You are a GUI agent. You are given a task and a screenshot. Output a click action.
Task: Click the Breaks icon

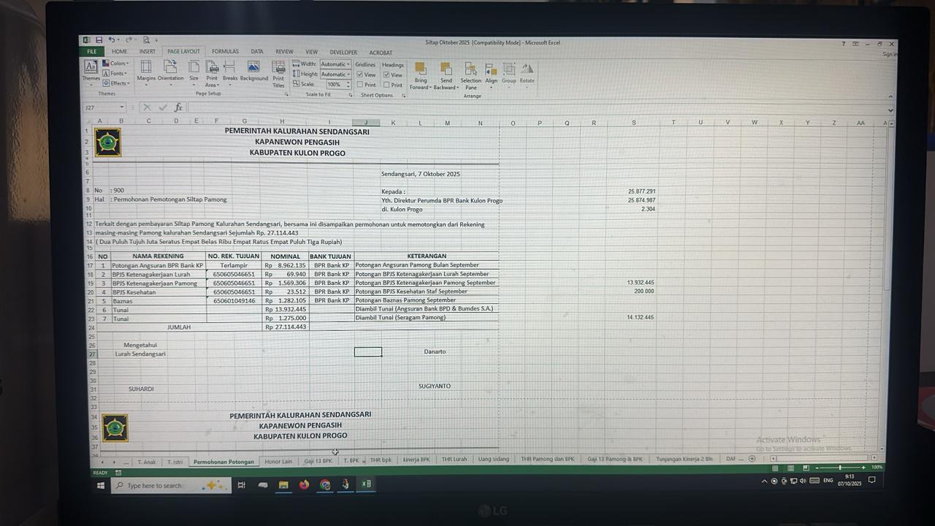(x=230, y=71)
